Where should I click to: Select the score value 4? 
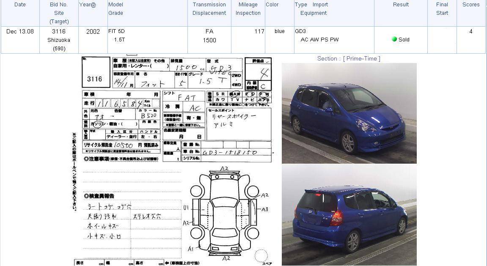coord(471,31)
